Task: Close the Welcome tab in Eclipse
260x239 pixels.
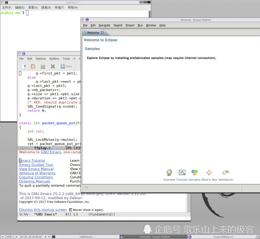Action: pyautogui.click(x=102, y=32)
